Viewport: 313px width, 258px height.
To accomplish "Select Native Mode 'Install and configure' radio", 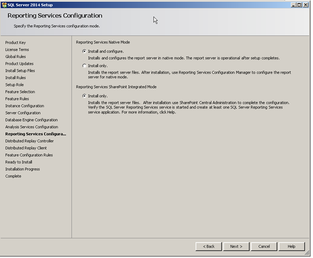I will tap(84, 51).
